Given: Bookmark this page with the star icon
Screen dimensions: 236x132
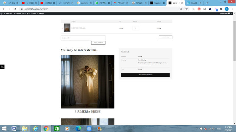Looking at the screenshot, I should pyautogui.click(x=187, y=9).
